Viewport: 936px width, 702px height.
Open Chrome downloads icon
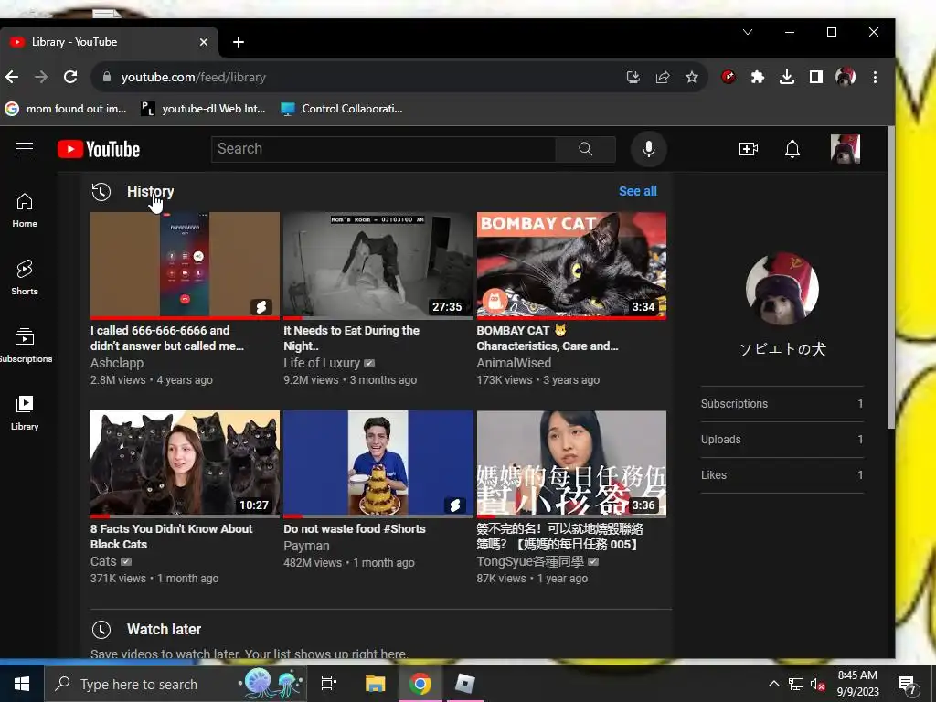point(787,77)
